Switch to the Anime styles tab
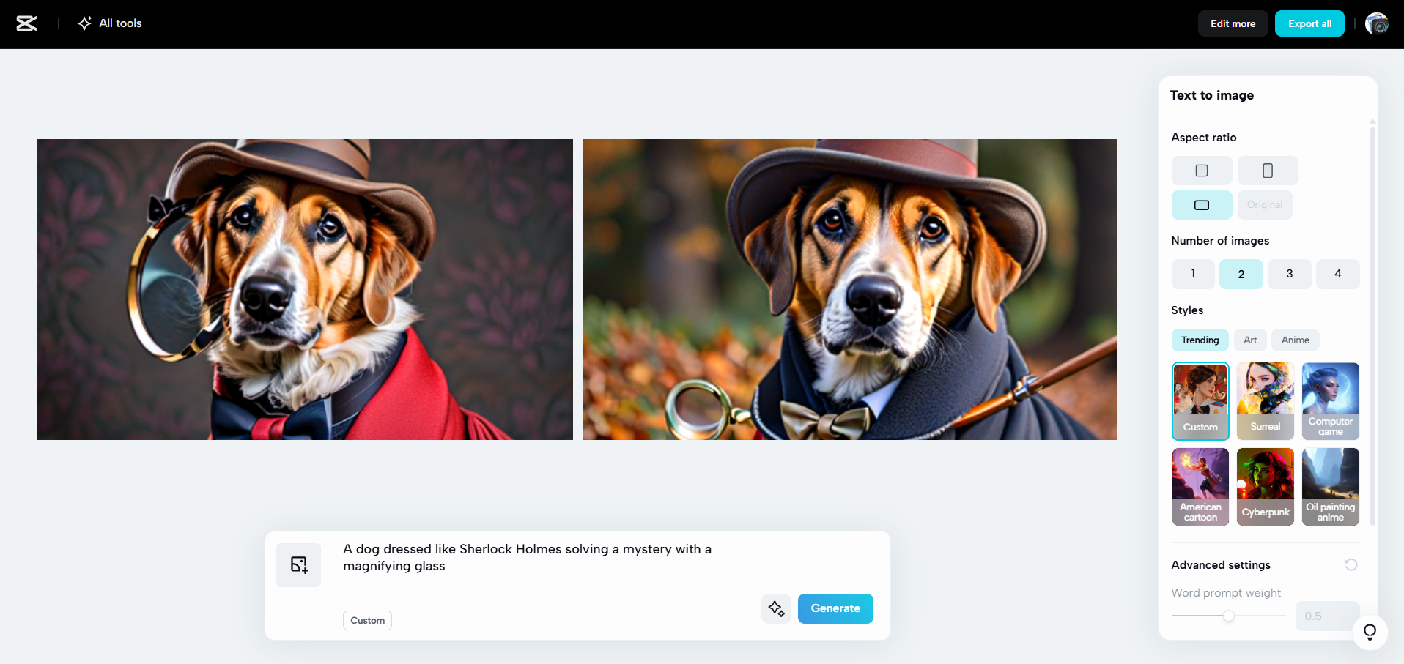The image size is (1404, 664). pyautogui.click(x=1296, y=340)
